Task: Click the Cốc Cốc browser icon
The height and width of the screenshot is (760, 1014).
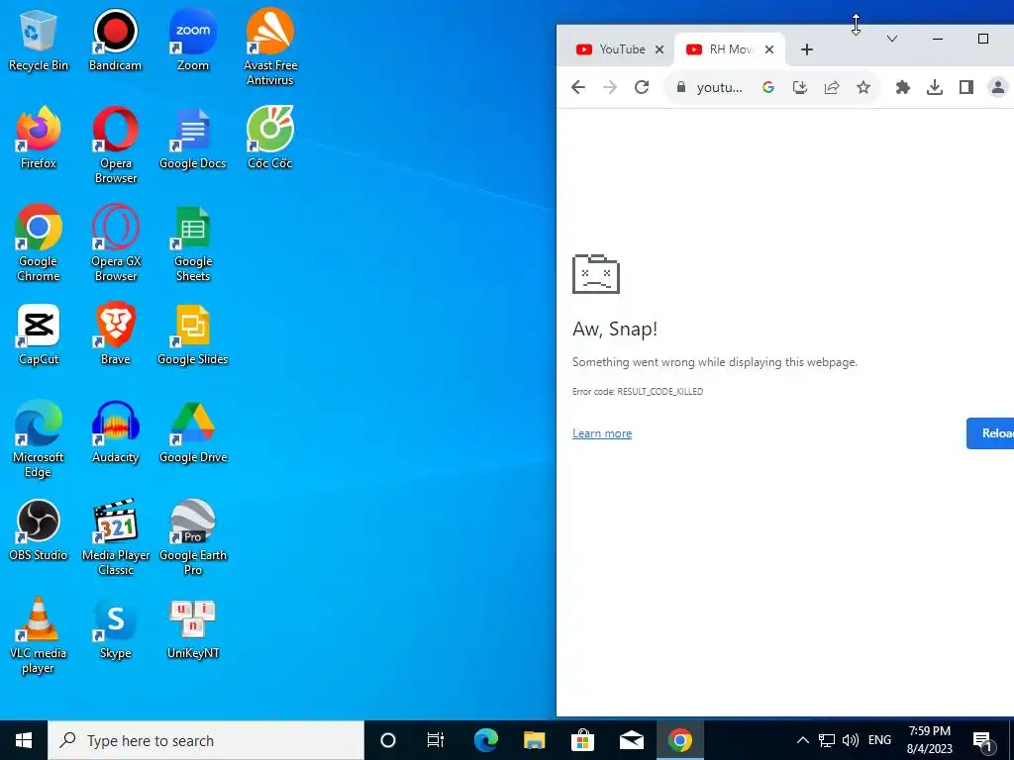Action: click(269, 138)
